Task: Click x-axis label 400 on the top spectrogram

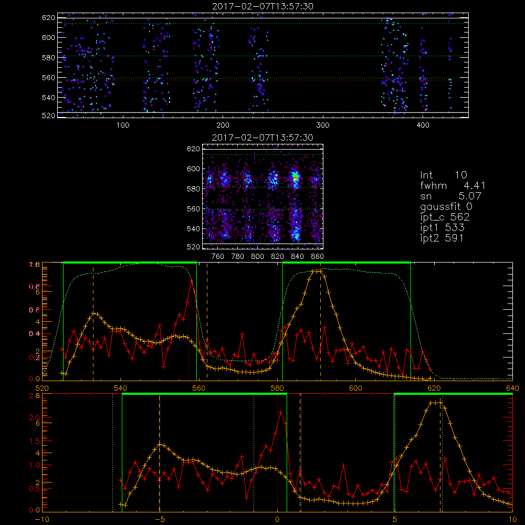Action: click(x=423, y=125)
